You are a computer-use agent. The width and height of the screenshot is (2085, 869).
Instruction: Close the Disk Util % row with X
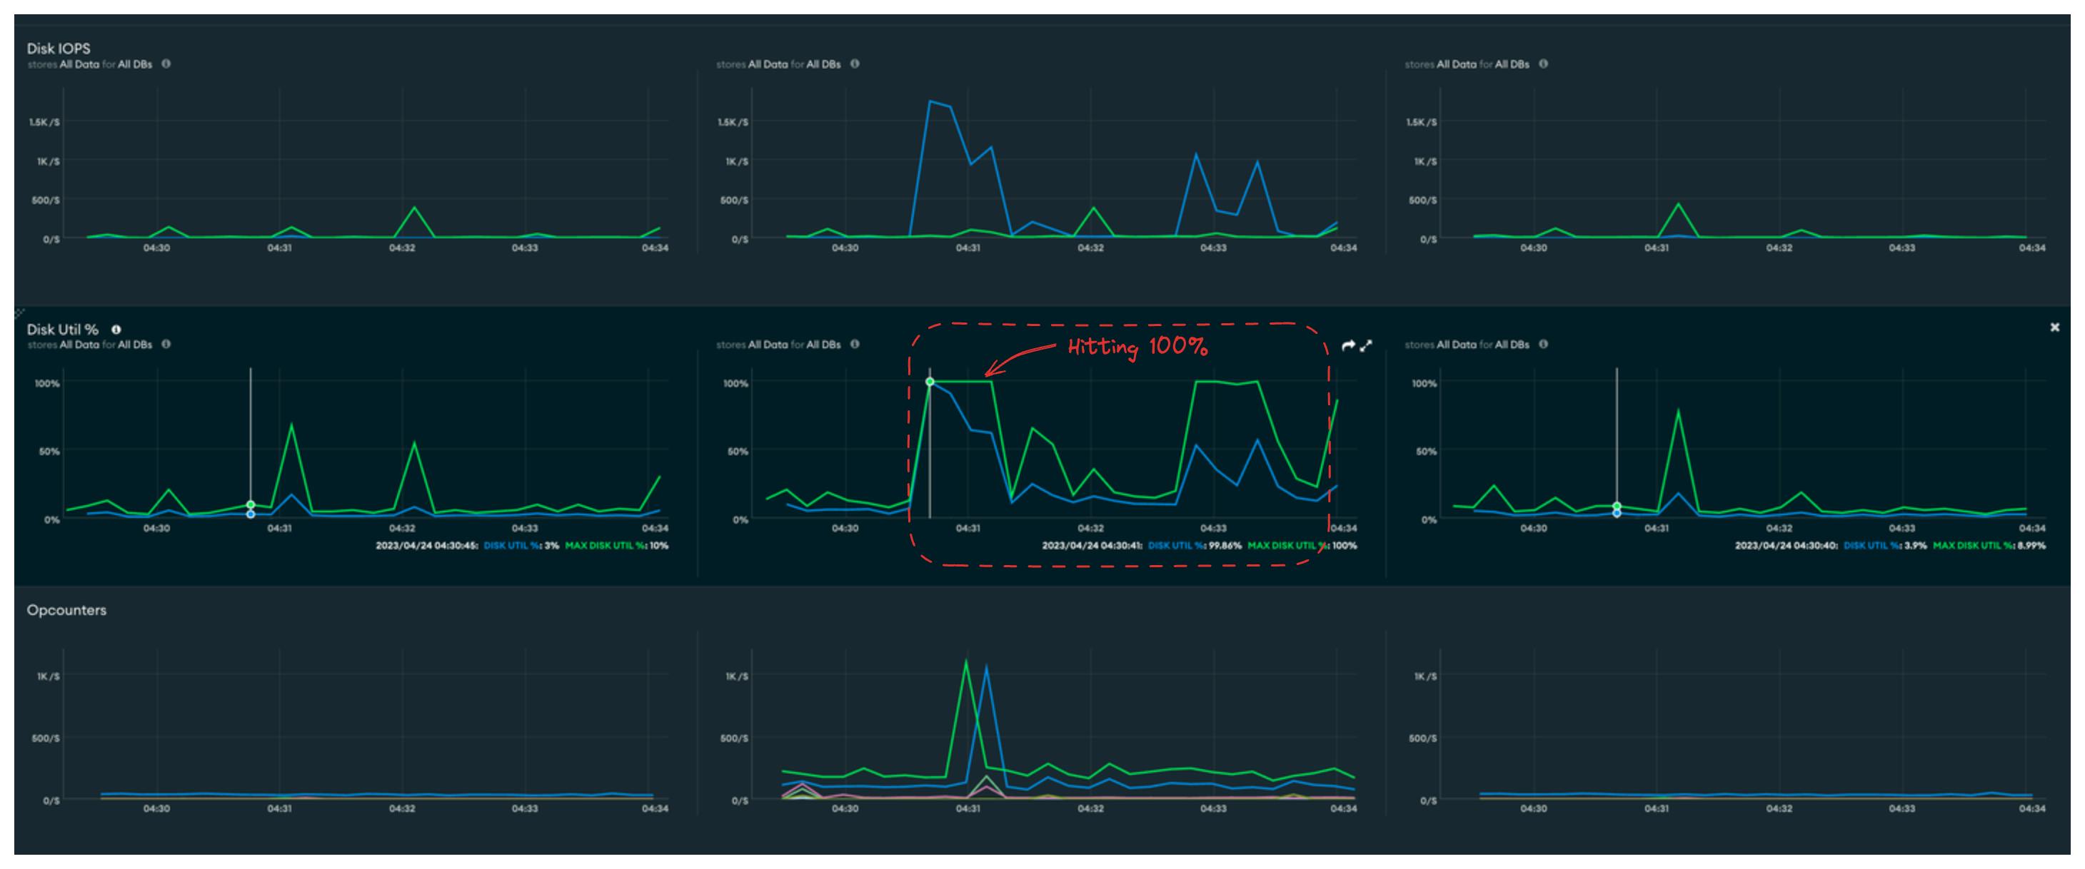tap(2054, 327)
